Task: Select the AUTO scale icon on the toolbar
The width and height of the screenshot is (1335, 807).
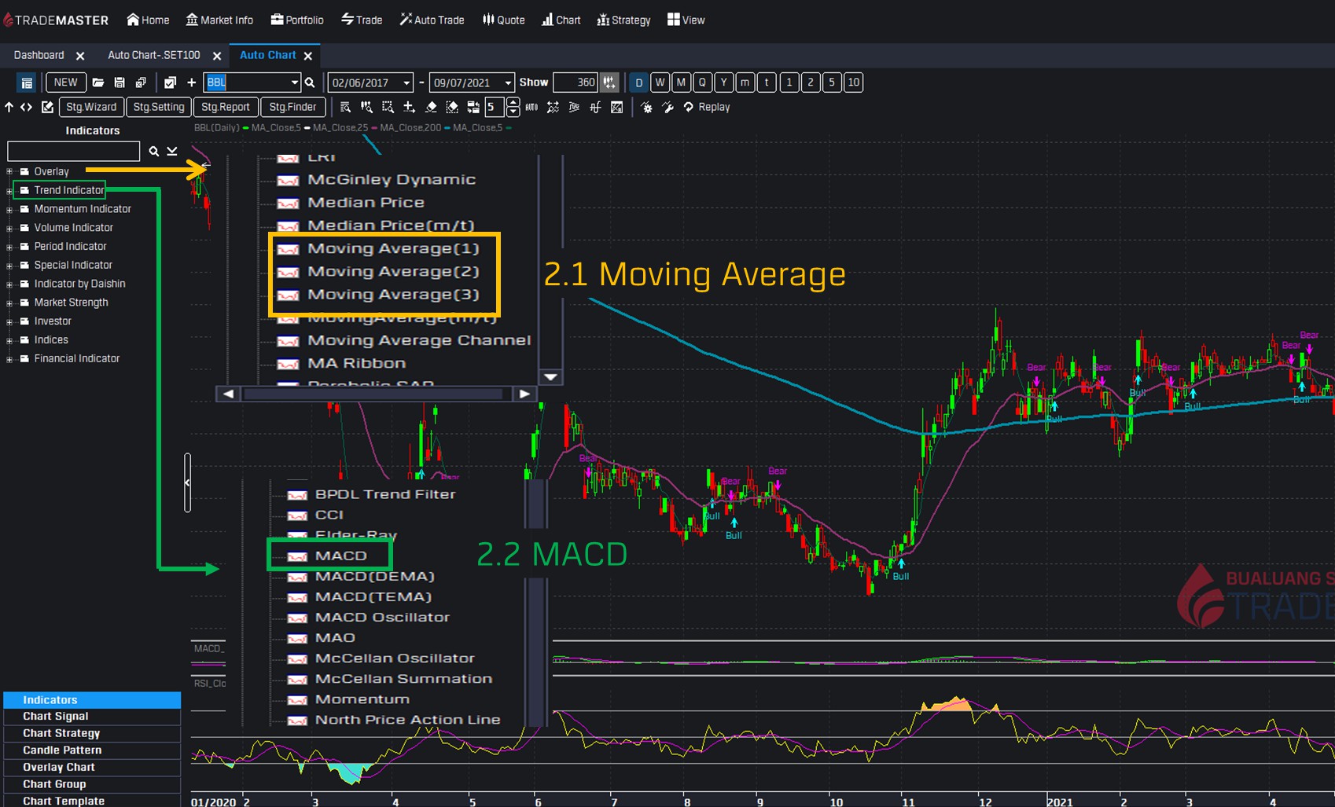Action: 531,107
